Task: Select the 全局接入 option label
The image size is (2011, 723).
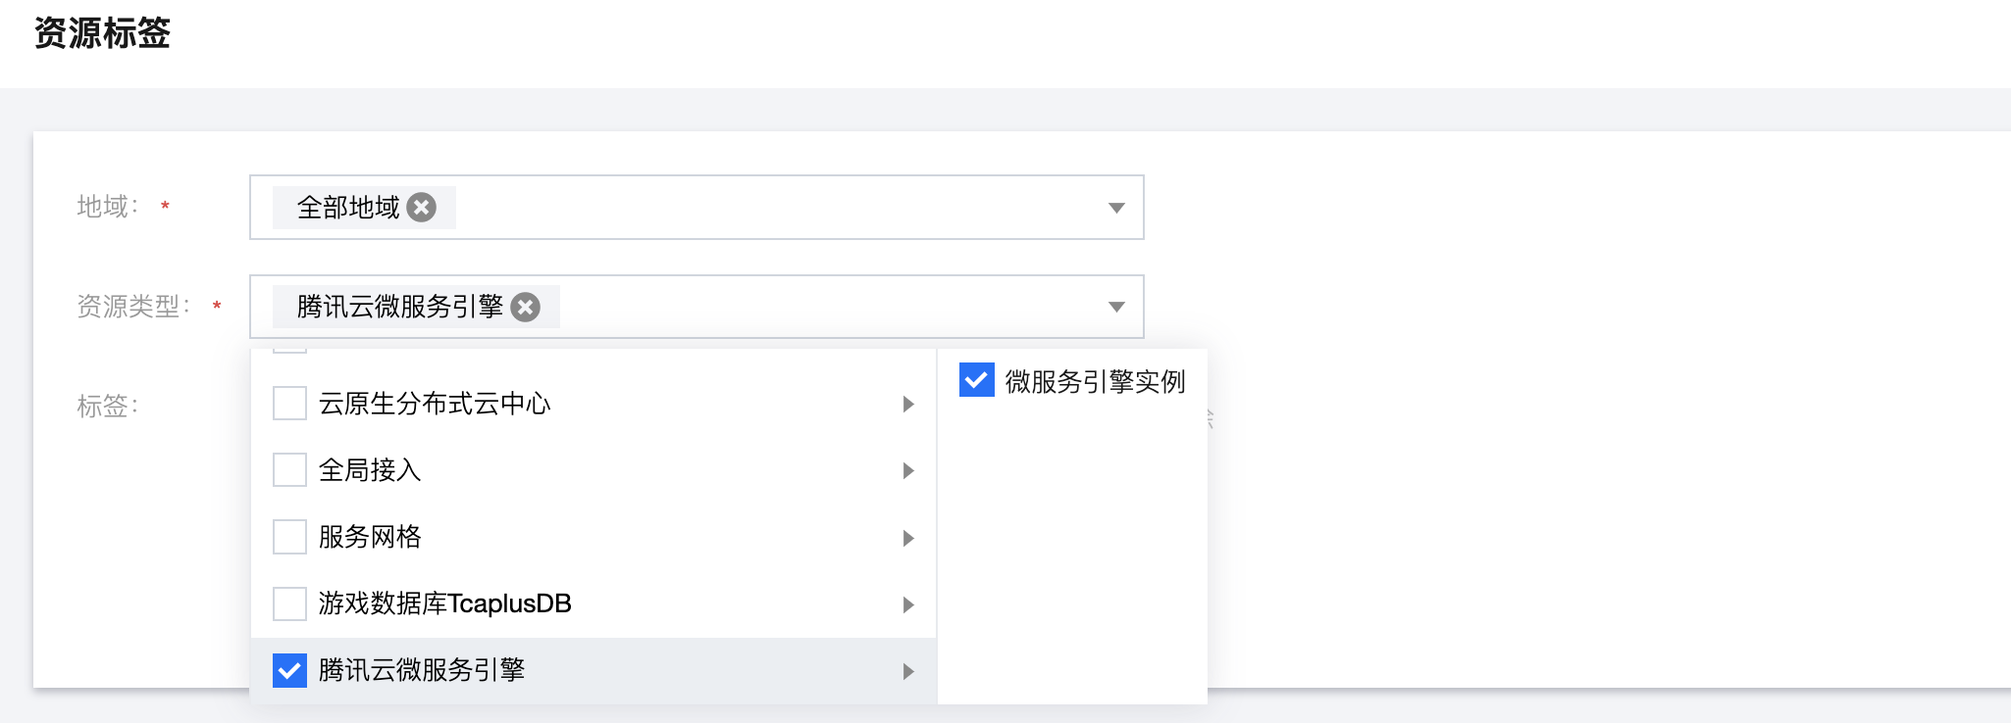Action: [x=370, y=470]
